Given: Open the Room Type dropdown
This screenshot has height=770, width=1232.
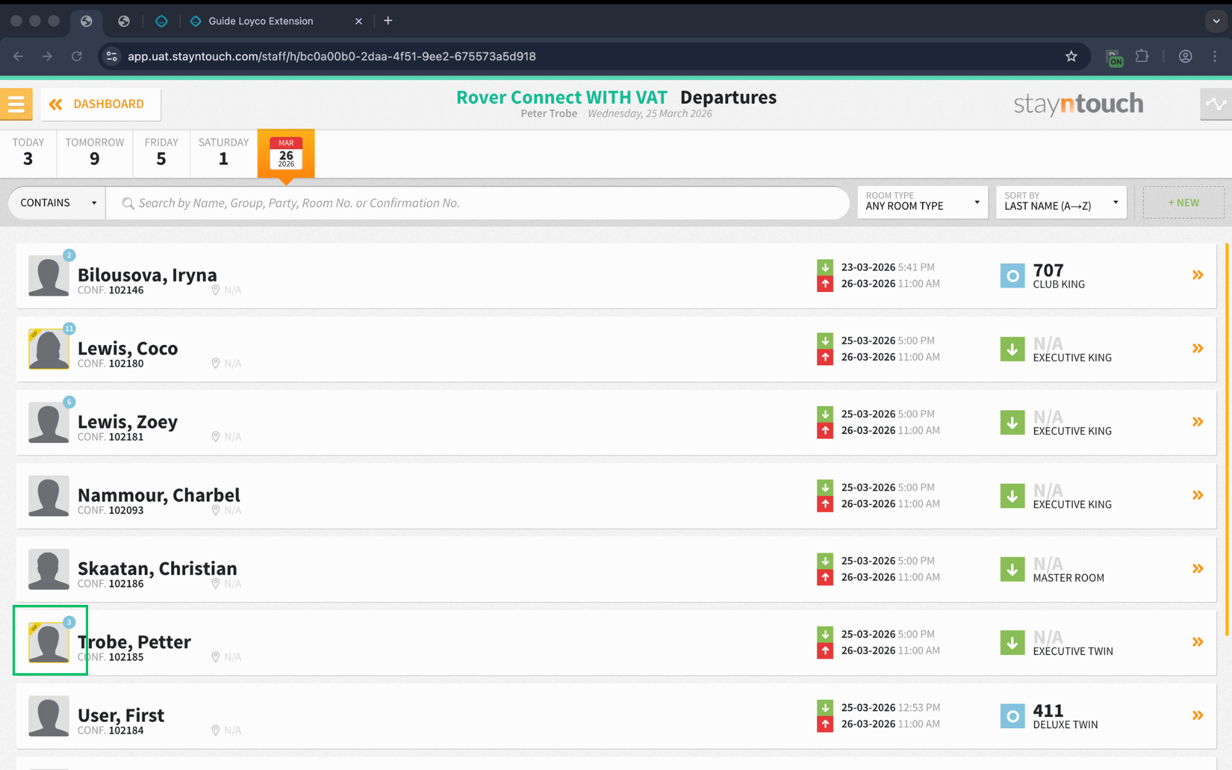Looking at the screenshot, I should 922,202.
